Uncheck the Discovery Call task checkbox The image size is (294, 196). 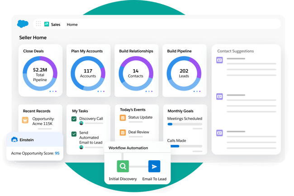pyautogui.click(x=74, y=119)
